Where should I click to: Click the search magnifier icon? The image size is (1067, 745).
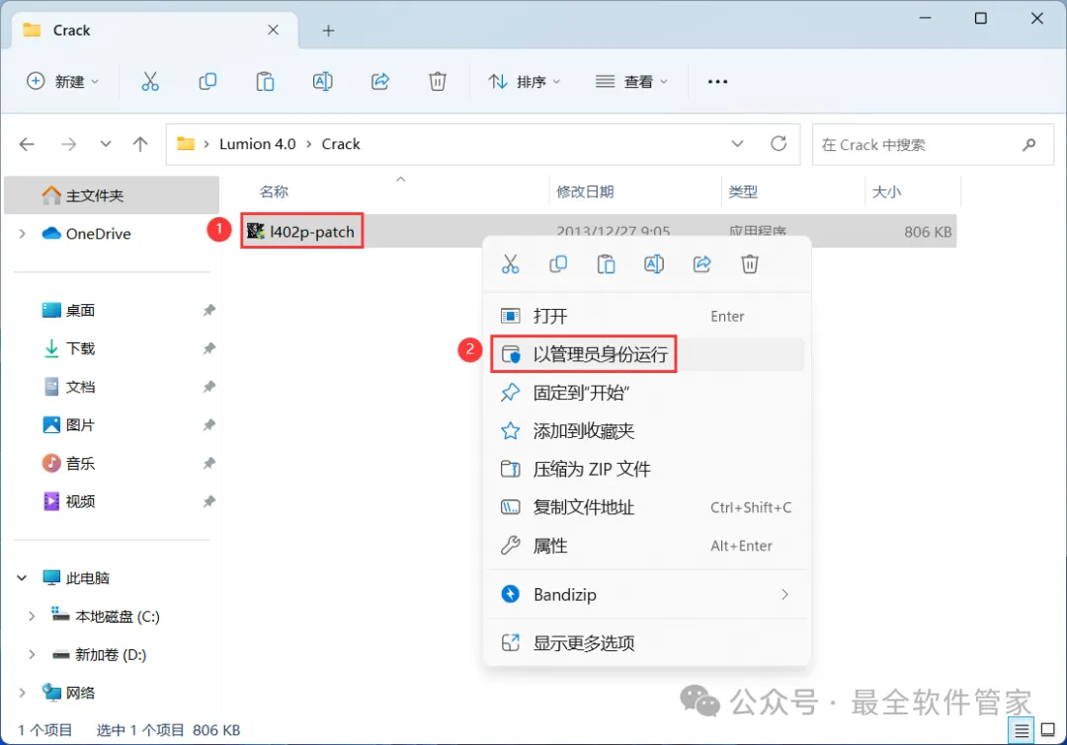(x=1028, y=144)
